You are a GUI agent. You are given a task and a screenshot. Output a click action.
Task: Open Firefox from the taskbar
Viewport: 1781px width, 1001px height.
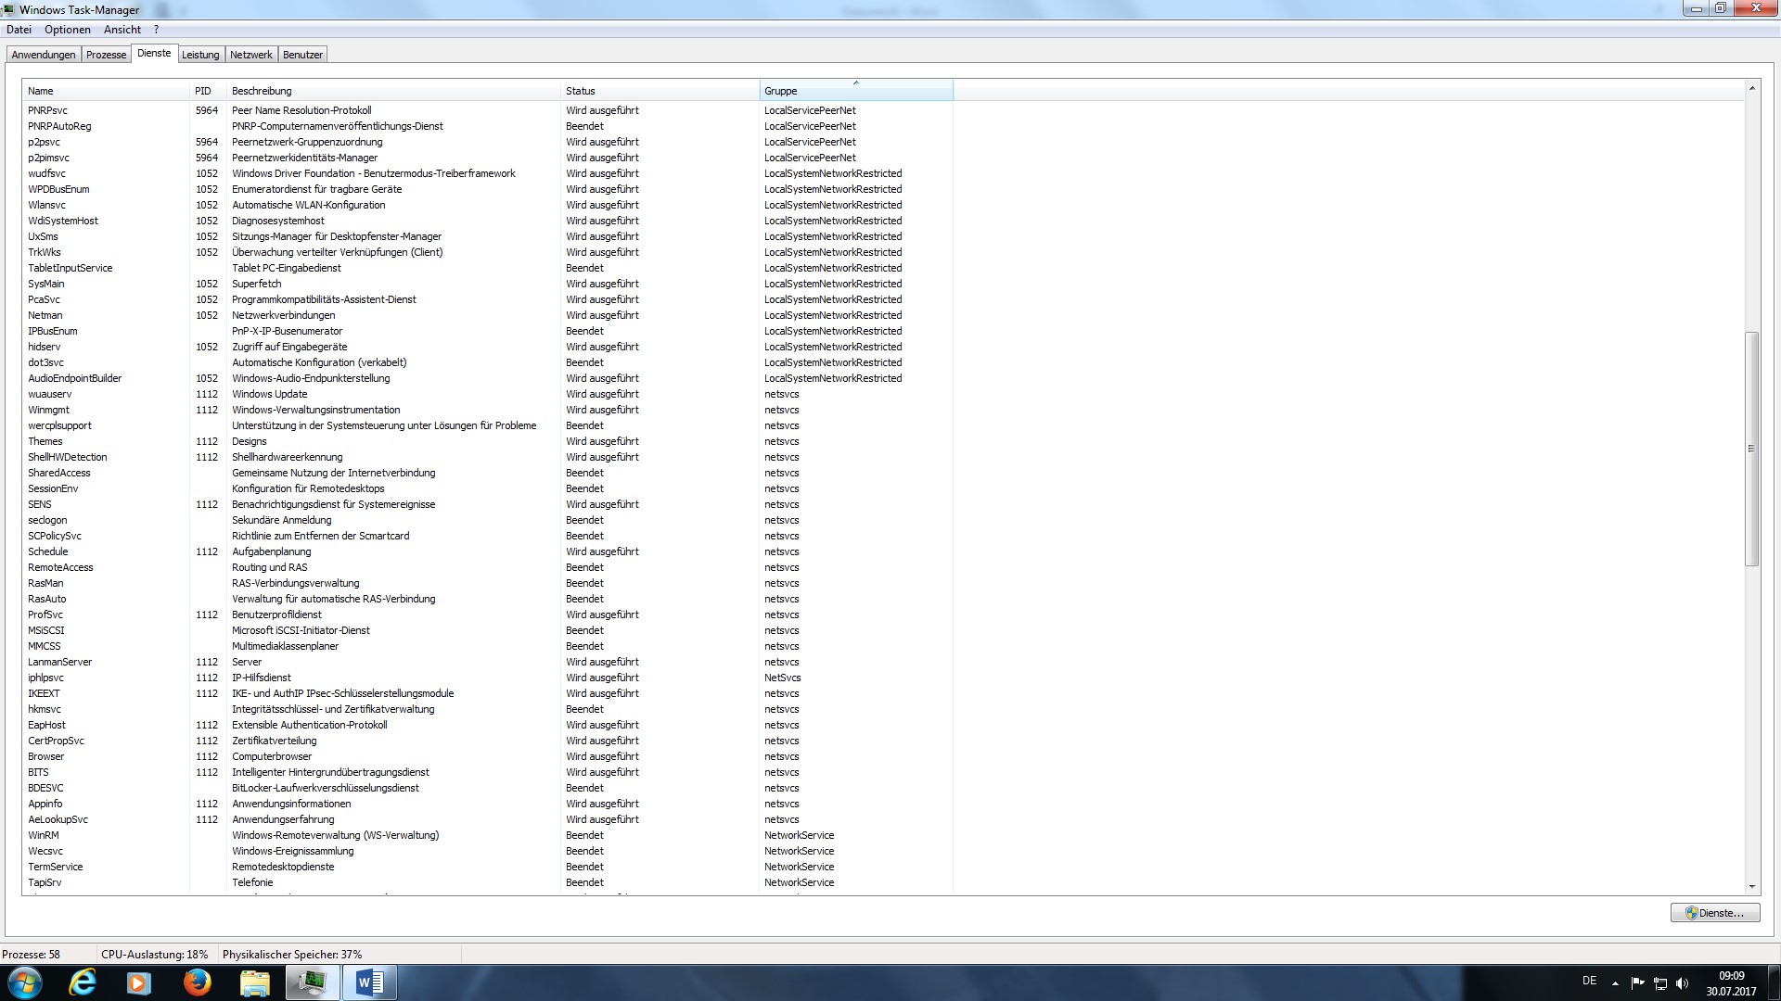tap(197, 982)
